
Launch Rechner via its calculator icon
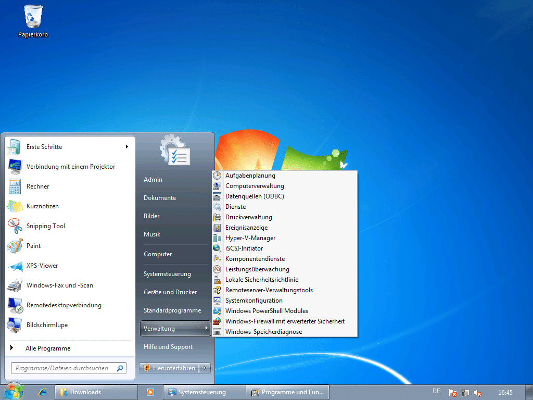click(14, 186)
